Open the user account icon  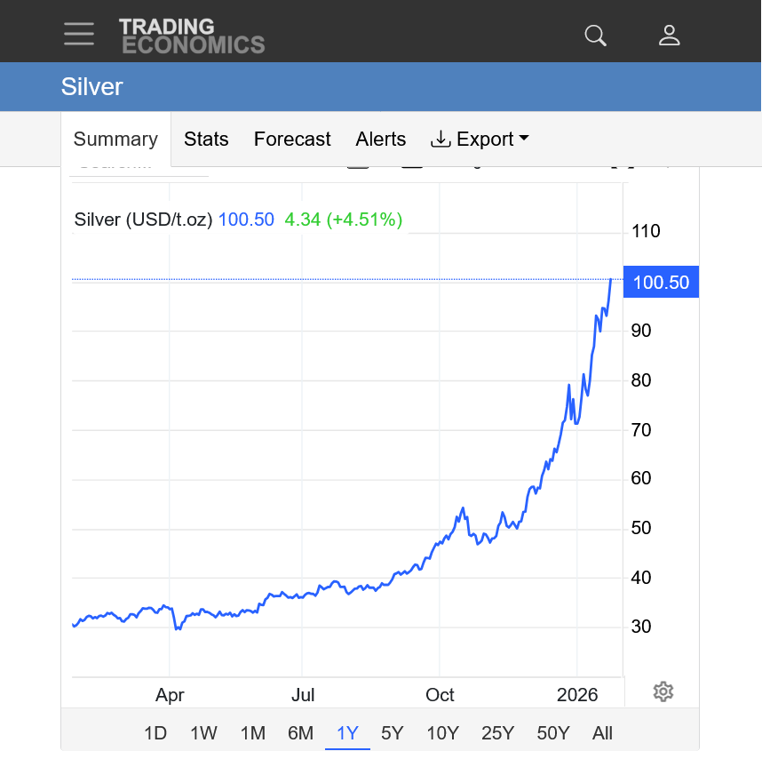669,36
